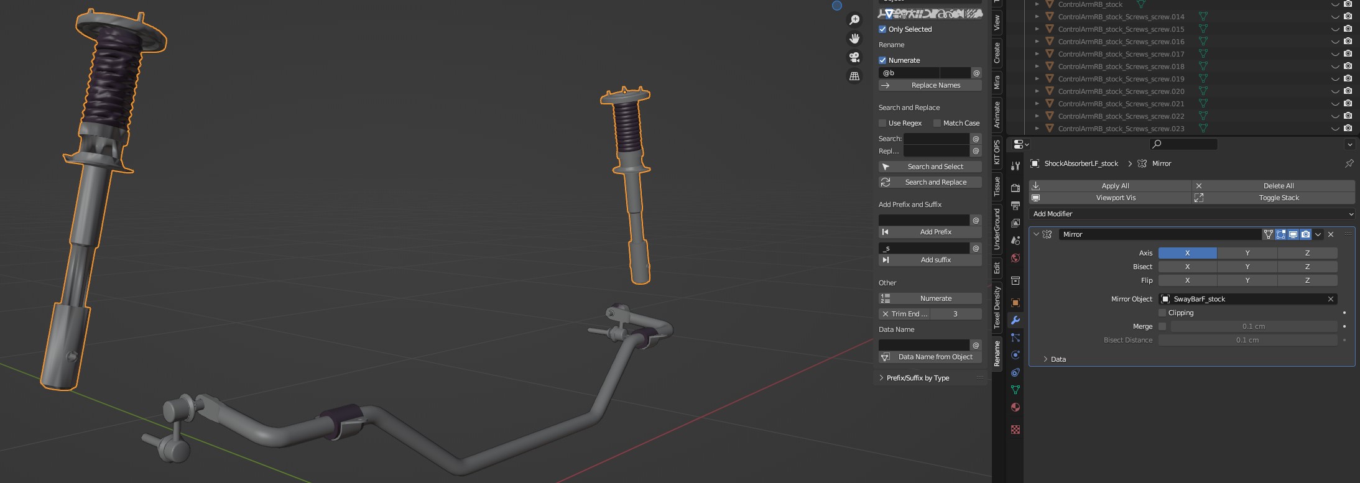The width and height of the screenshot is (1360, 483).
Task: Open the World properties globe icon
Action: tap(1015, 258)
